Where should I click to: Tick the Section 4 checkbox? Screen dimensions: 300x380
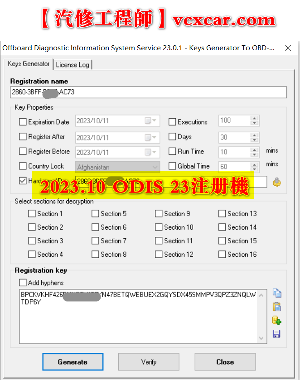click(x=32, y=254)
